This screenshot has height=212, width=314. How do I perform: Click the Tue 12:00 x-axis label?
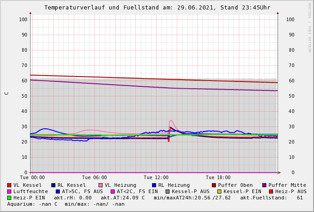[x=156, y=178]
